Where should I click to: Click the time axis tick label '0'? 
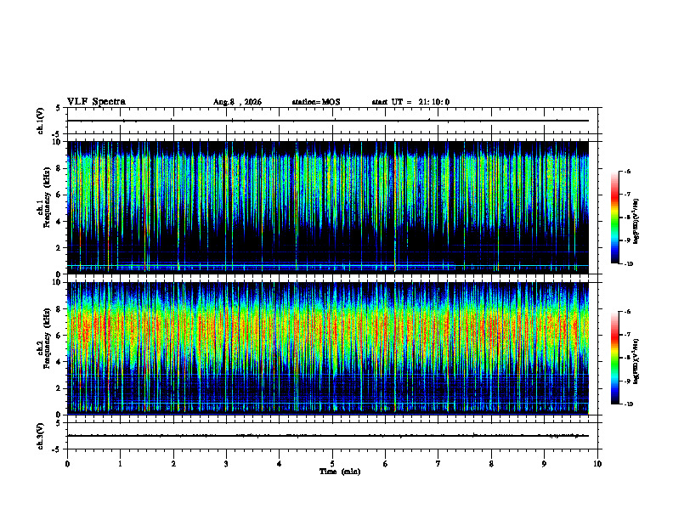67,464
